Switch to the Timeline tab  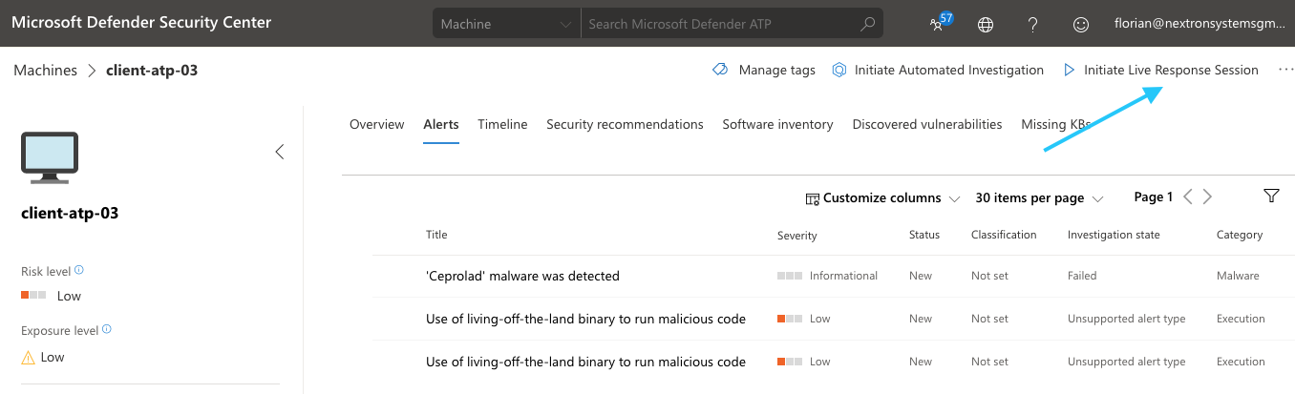click(x=502, y=124)
